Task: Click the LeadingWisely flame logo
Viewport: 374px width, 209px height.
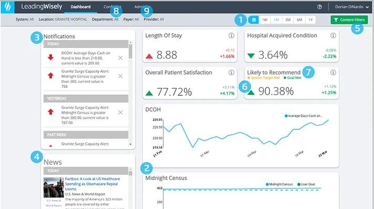Action: coord(7,7)
